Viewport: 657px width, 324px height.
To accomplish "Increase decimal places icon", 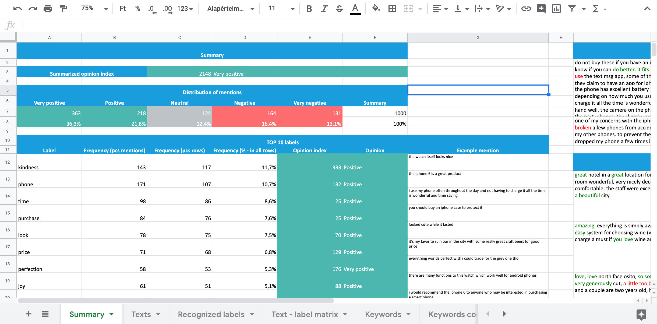I will pyautogui.click(x=168, y=9).
